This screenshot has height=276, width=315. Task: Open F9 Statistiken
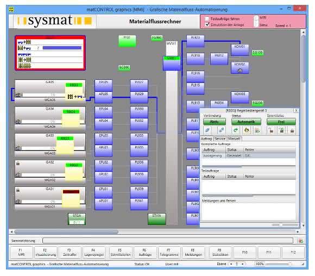(x=220, y=252)
